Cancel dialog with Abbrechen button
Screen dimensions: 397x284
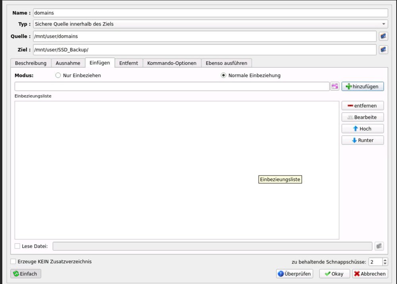click(x=370, y=274)
